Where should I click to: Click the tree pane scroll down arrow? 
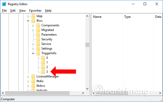pyautogui.click(x=87, y=89)
